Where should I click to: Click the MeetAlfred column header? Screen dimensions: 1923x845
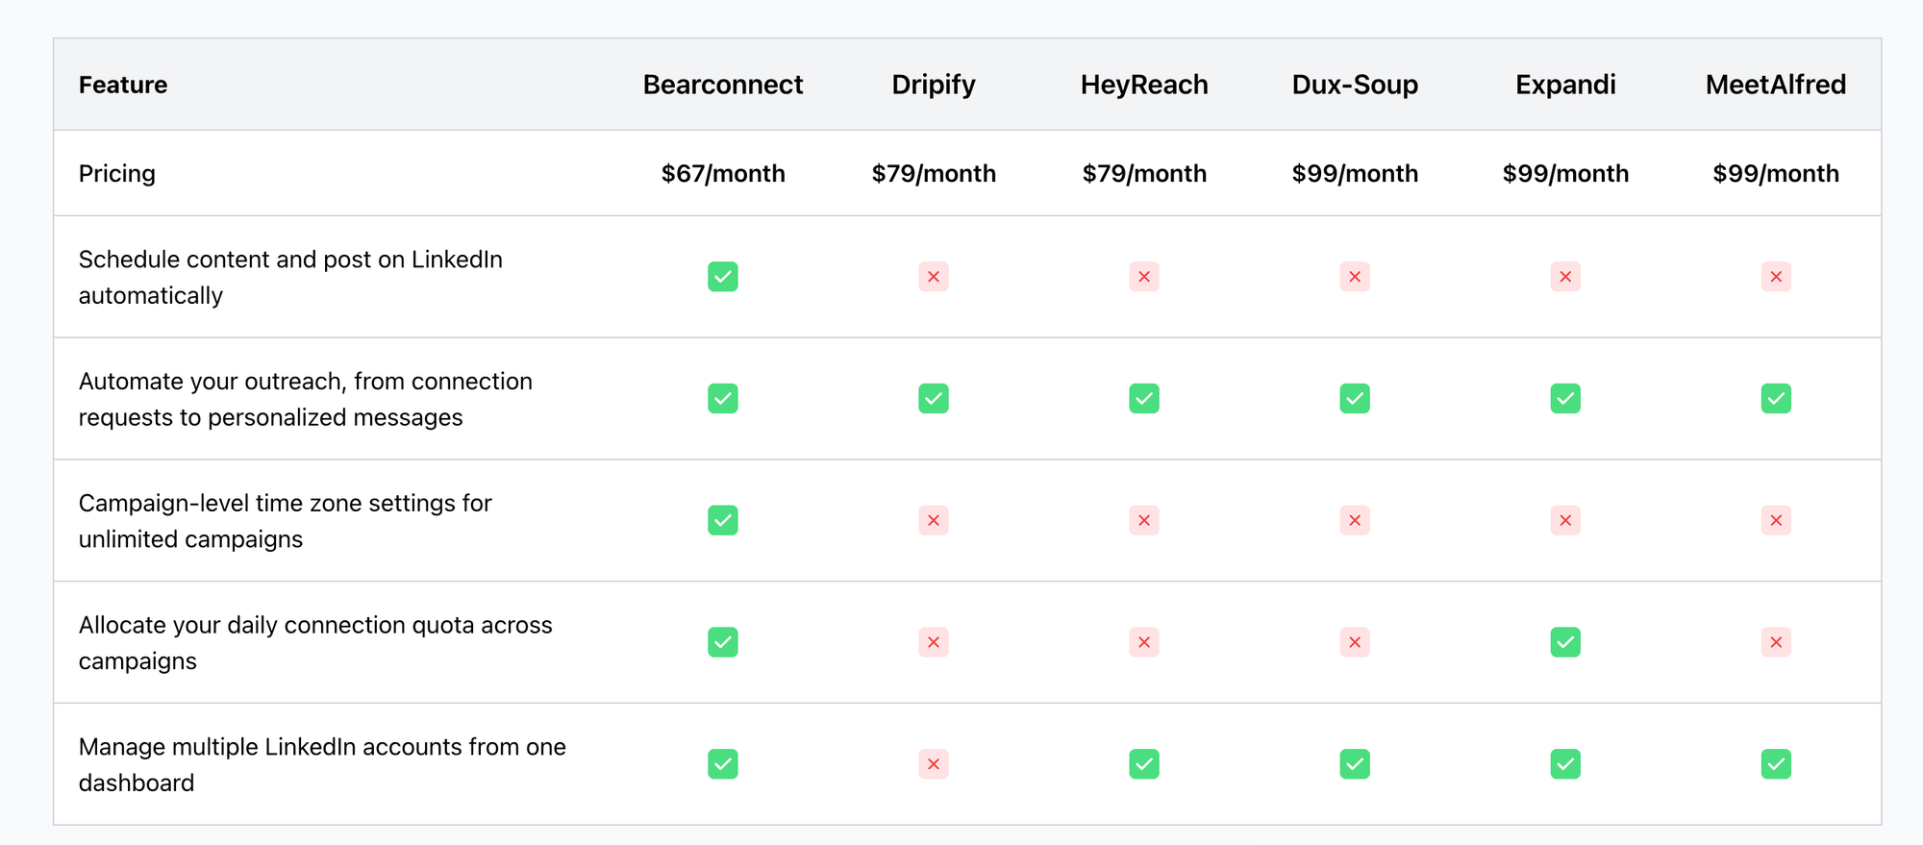[1776, 85]
